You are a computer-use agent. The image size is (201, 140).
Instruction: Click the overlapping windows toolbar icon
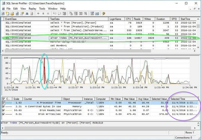coord(71,14)
